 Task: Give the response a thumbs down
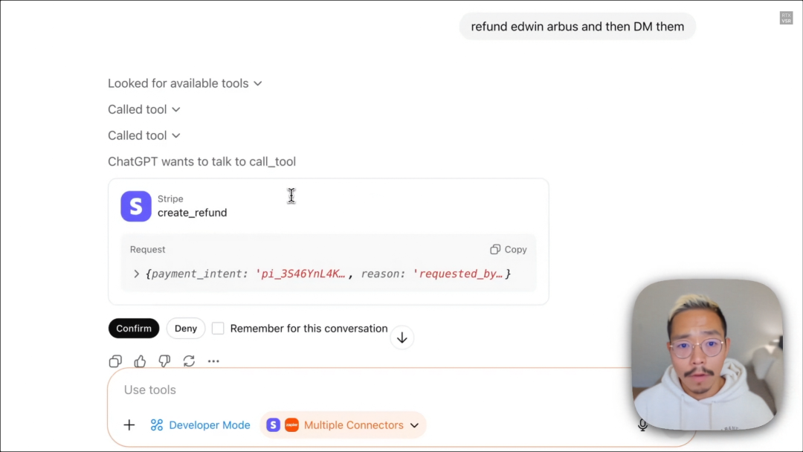pyautogui.click(x=164, y=361)
